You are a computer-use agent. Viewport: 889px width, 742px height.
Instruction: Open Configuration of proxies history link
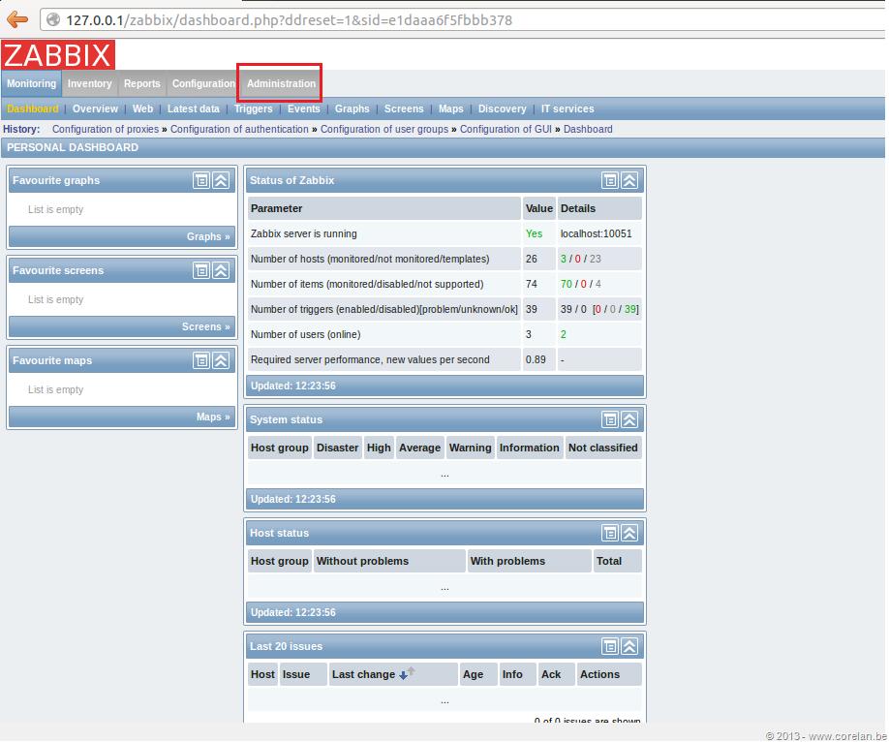106,129
